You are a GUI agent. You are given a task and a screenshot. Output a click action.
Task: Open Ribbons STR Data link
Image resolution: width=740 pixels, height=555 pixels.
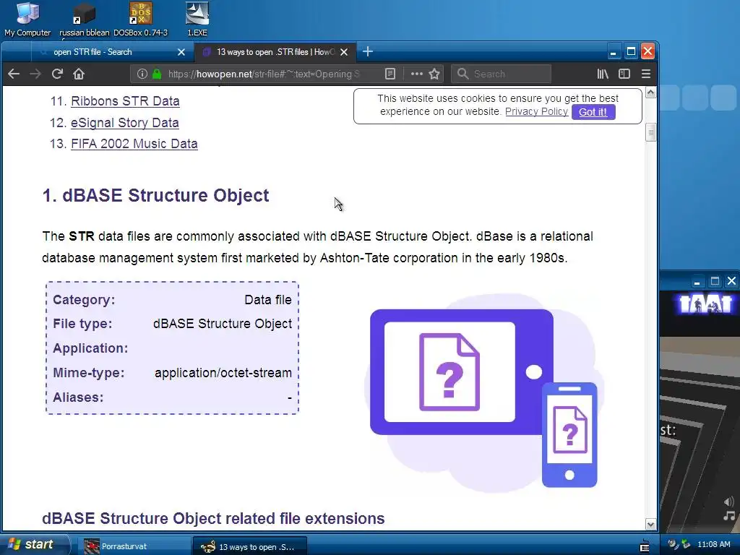click(x=125, y=101)
